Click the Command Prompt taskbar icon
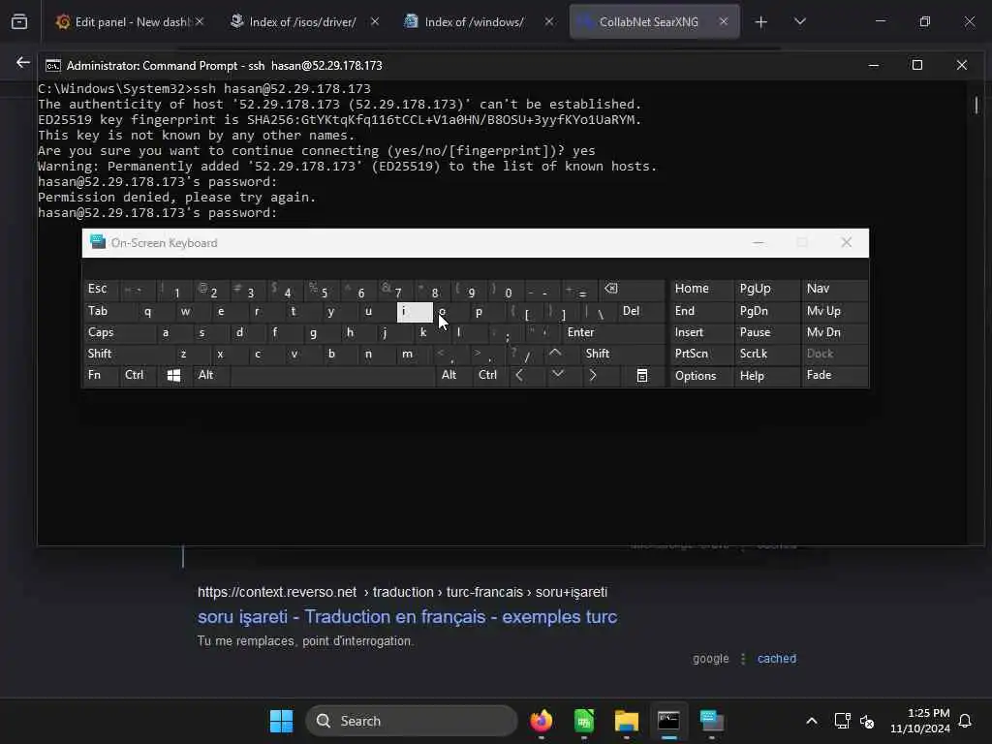This screenshot has height=744, width=992. pos(668,721)
